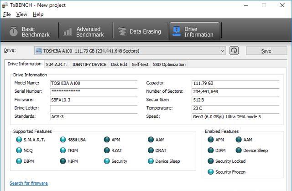Switch to the Disk Edit tab
The height and width of the screenshot is (191, 292).
tap(119, 65)
